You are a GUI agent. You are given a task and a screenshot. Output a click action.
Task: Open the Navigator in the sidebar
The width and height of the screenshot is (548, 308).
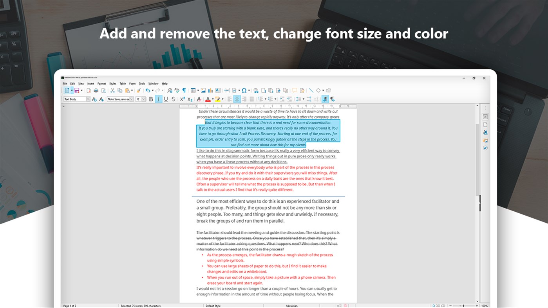tap(485, 148)
